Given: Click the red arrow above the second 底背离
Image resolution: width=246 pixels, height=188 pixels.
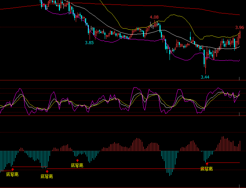Looking at the screenshot, I should tap(47, 171).
